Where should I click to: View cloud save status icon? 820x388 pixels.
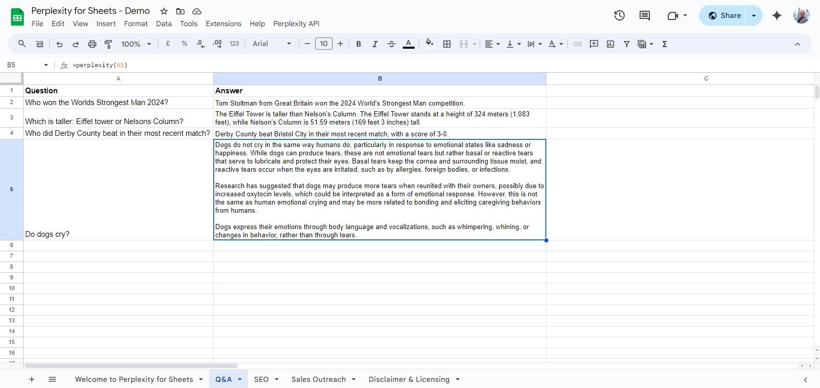click(x=197, y=11)
